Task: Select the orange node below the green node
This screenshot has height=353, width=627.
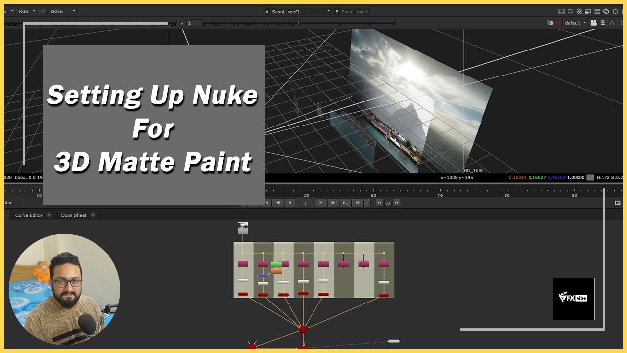Action: (276, 271)
